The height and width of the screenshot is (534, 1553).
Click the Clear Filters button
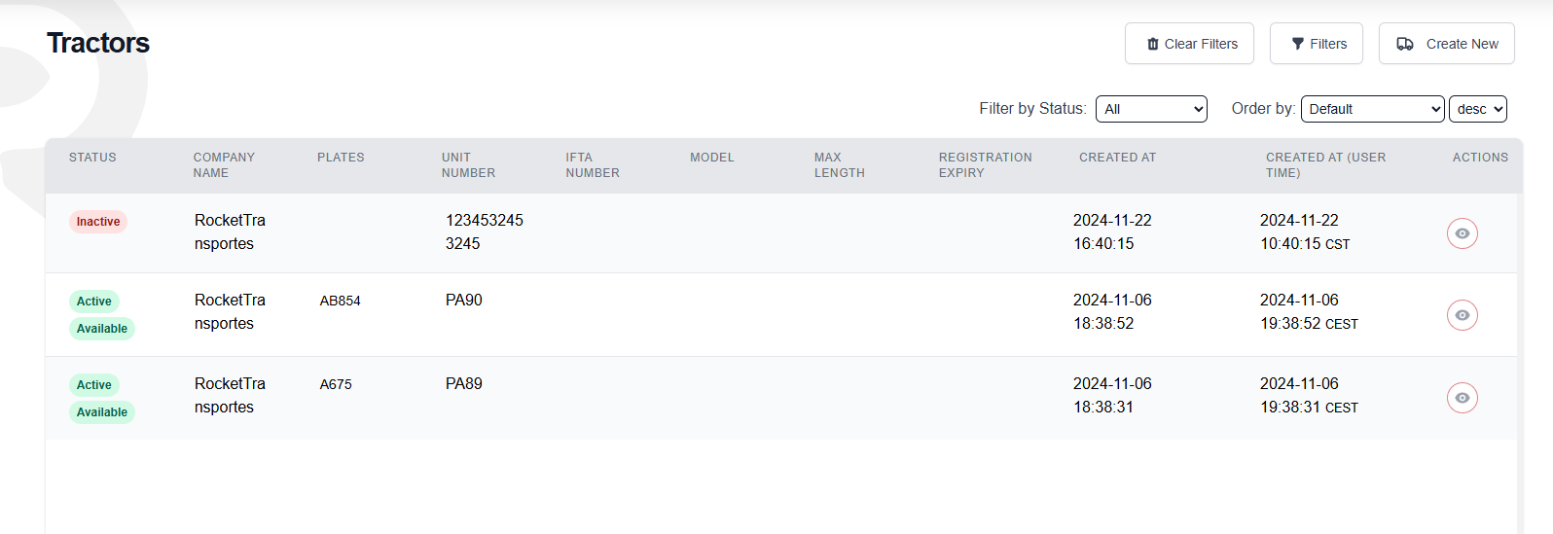tap(1189, 44)
